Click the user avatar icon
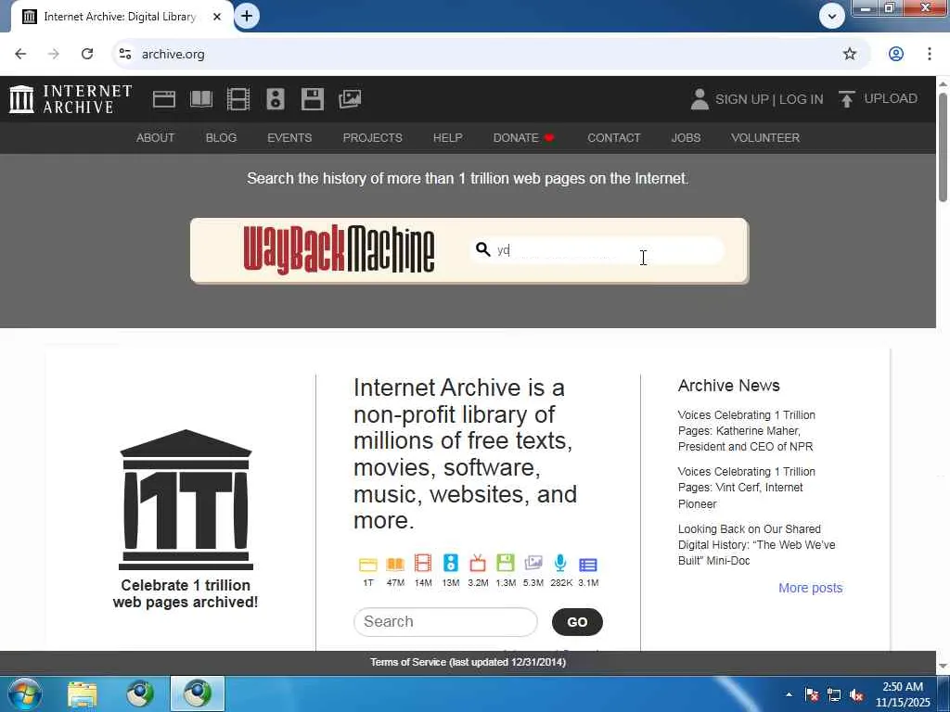 (700, 98)
